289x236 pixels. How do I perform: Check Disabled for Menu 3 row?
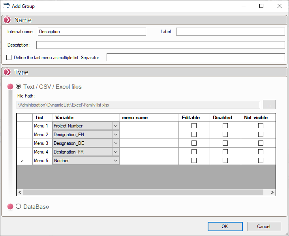[225, 143]
